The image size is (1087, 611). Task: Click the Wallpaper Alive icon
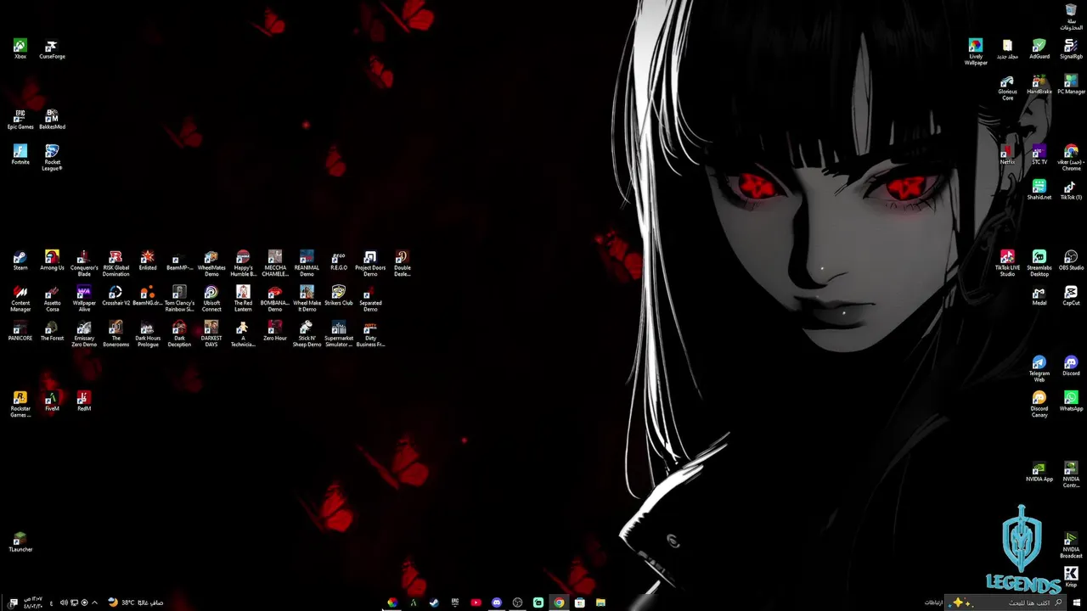pyautogui.click(x=84, y=300)
